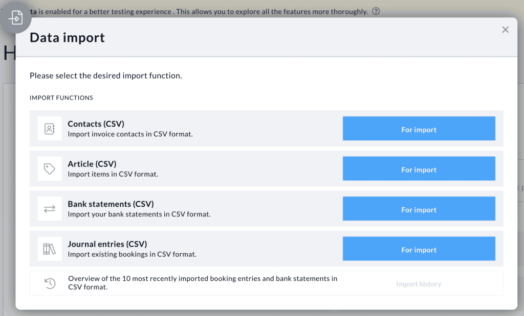Open the Import history overview
The height and width of the screenshot is (316, 524).
coord(418,284)
